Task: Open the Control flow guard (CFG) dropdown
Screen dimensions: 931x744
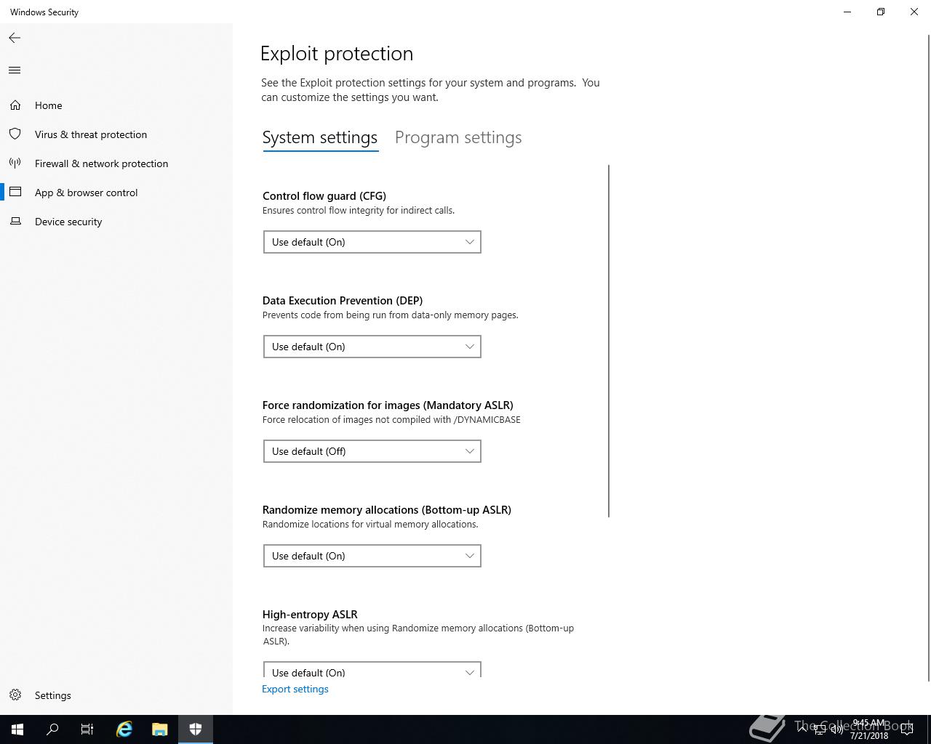Action: point(372,242)
